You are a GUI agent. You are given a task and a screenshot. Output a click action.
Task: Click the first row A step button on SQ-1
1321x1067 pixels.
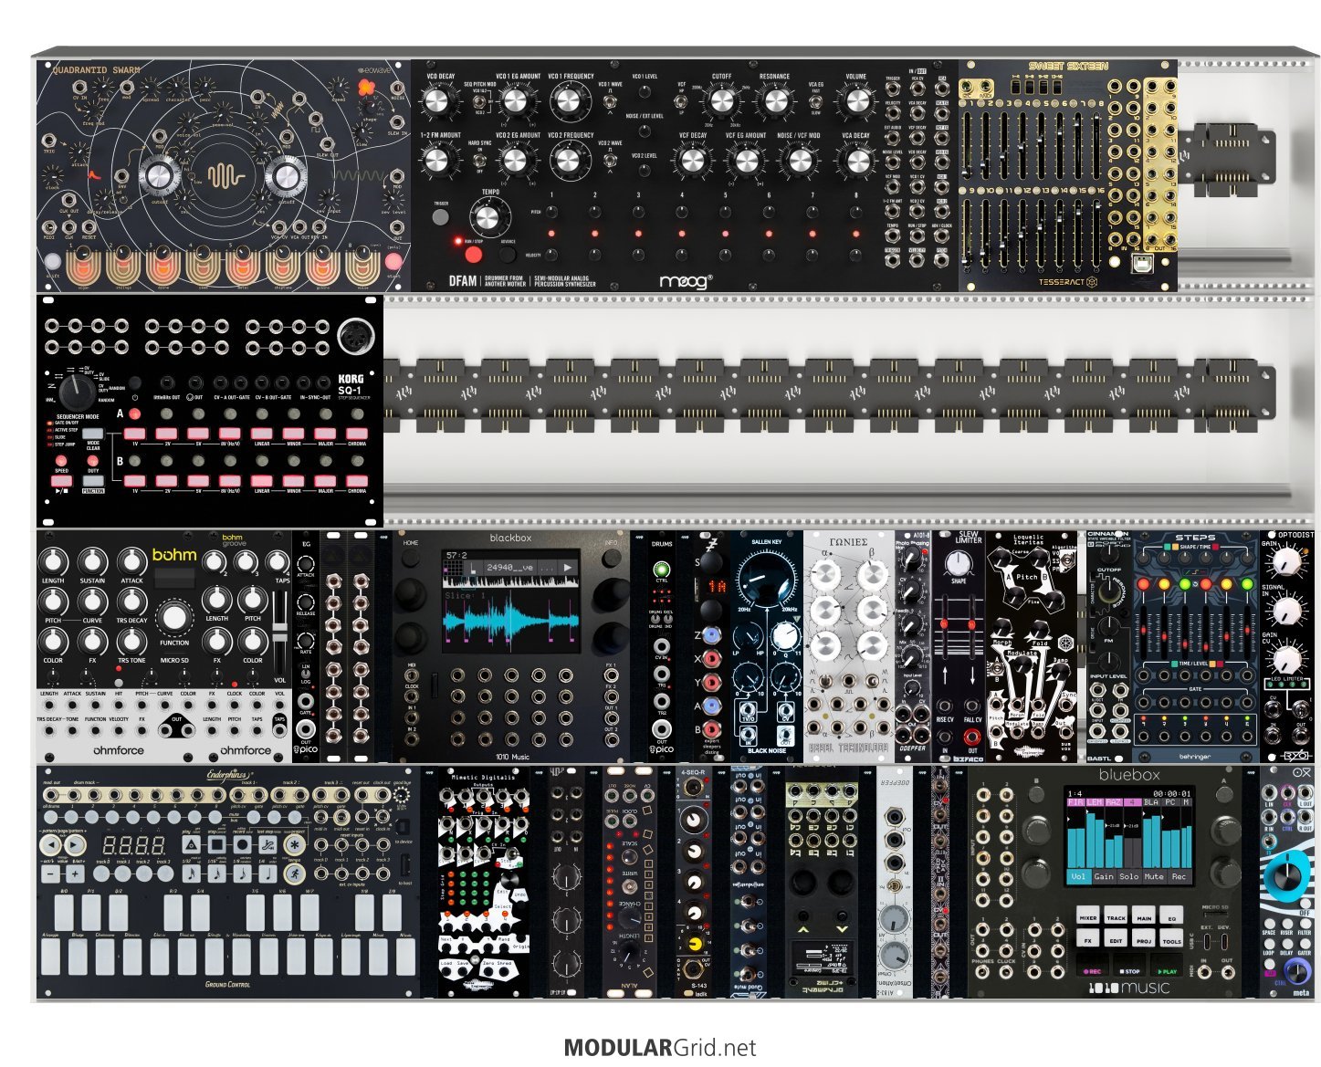pyautogui.click(x=134, y=434)
